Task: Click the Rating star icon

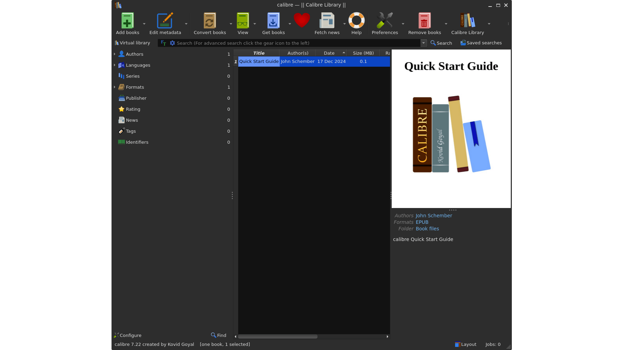Action: tap(122, 109)
